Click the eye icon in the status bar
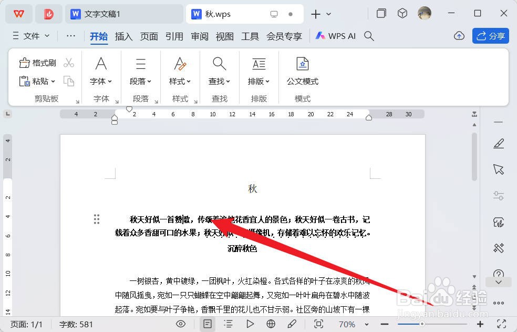The width and height of the screenshot is (517, 332). coord(181,324)
